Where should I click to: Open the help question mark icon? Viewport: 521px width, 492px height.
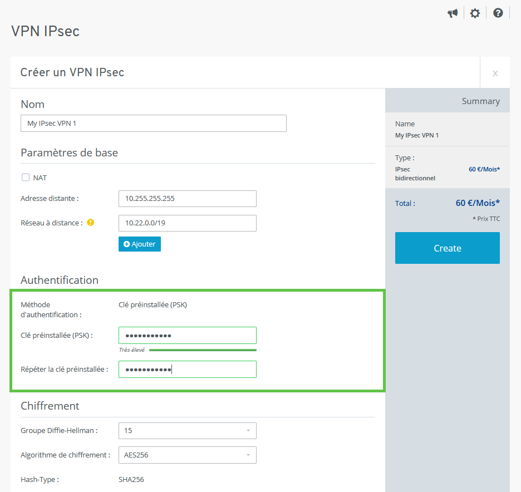point(498,13)
